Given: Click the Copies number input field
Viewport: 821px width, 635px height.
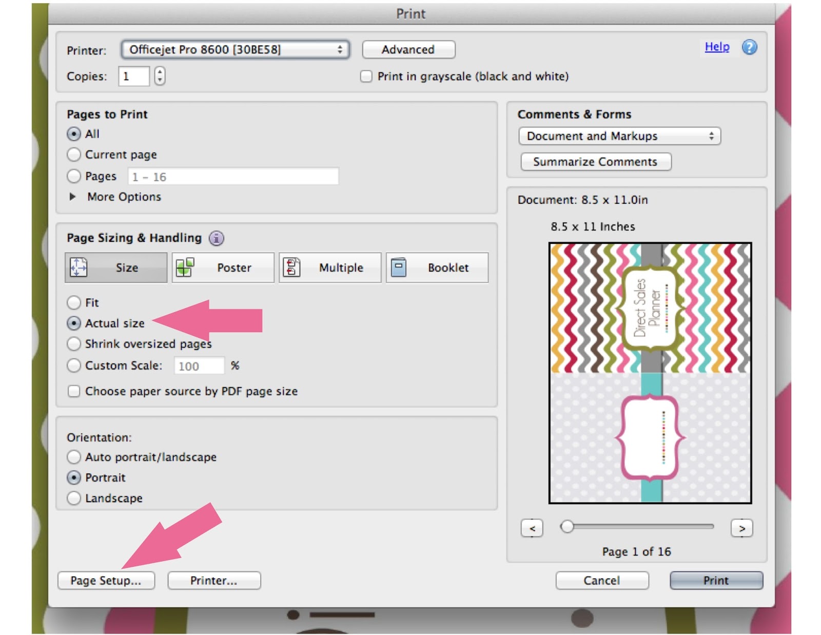Looking at the screenshot, I should coord(134,76).
